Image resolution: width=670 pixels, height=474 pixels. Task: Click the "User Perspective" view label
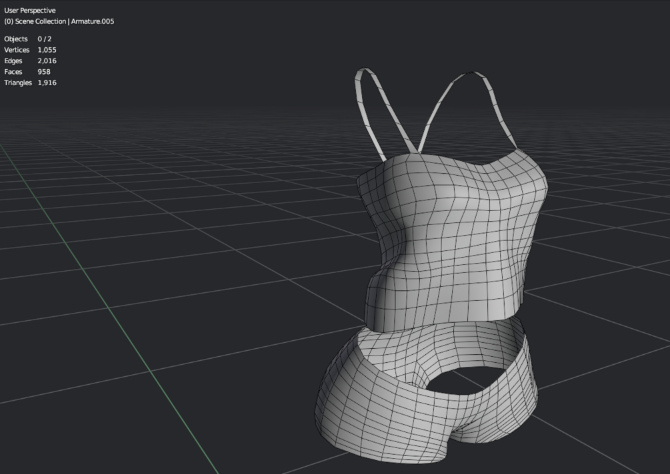pos(30,10)
